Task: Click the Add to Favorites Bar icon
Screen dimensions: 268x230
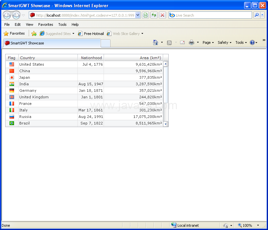Action: click(x=34, y=34)
